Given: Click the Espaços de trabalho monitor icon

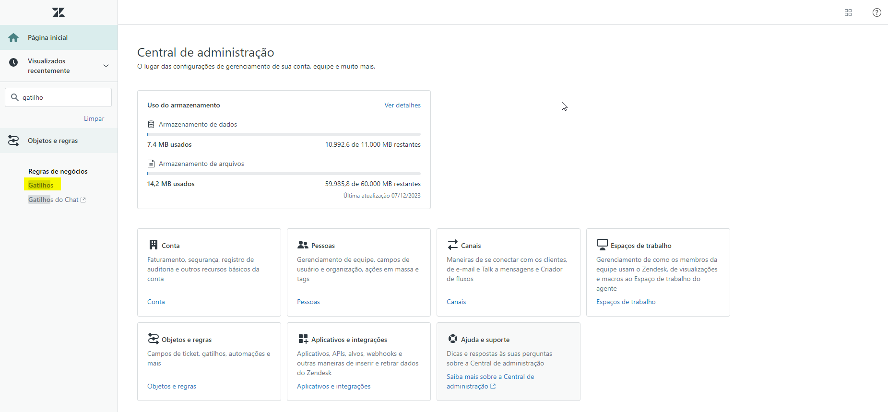Looking at the screenshot, I should [x=602, y=245].
